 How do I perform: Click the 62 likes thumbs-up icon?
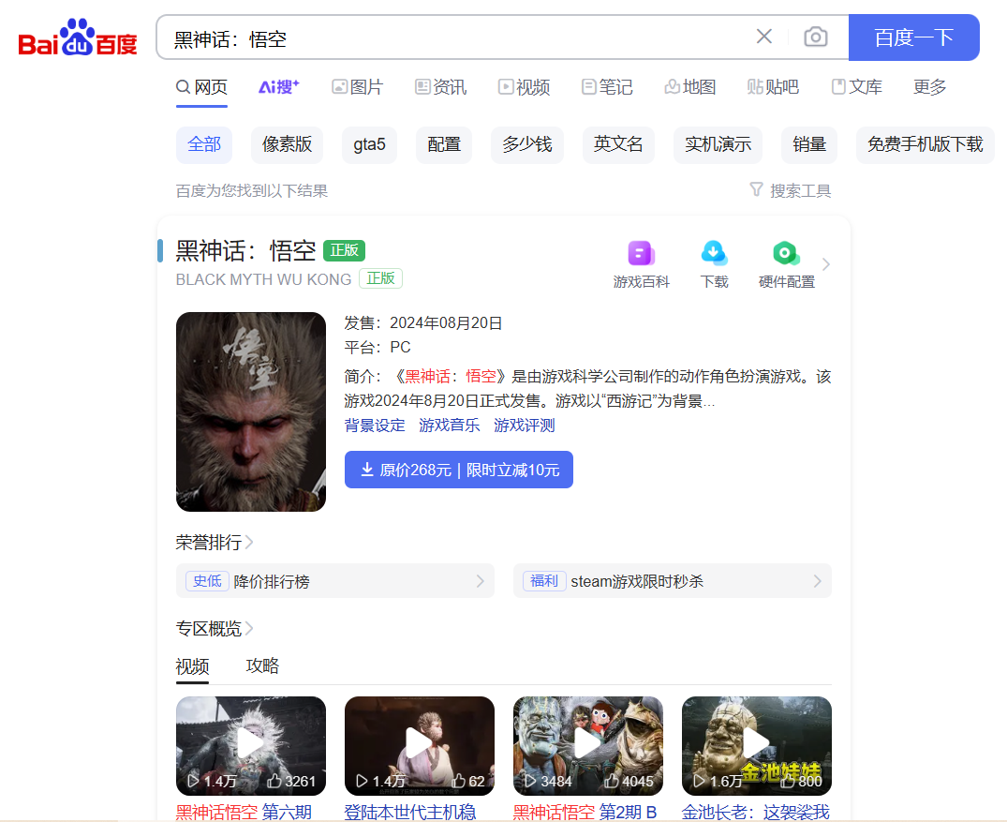click(459, 781)
